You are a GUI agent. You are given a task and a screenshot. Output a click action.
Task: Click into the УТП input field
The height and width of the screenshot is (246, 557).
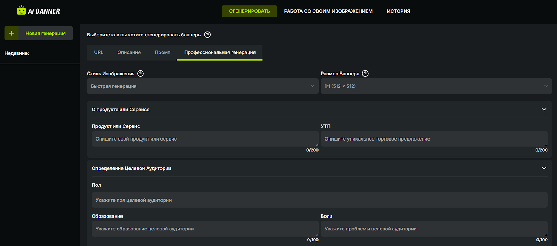click(x=434, y=139)
